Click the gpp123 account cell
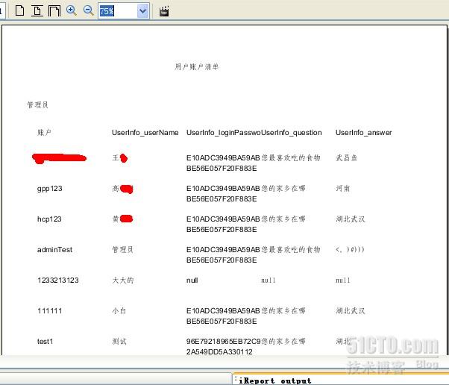Screen dimensions: 449x385 tap(50, 189)
